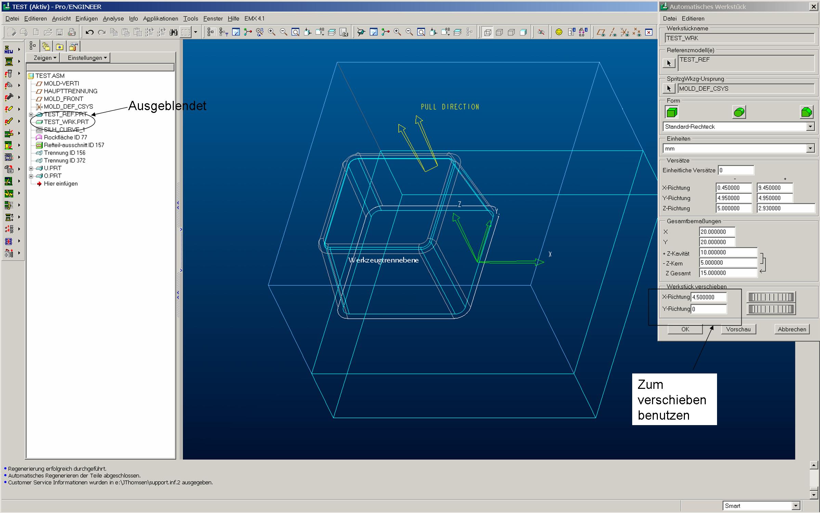Open the Standard-Rechteck form dropdown
Viewport: 820px width, 513px height.
pos(810,127)
